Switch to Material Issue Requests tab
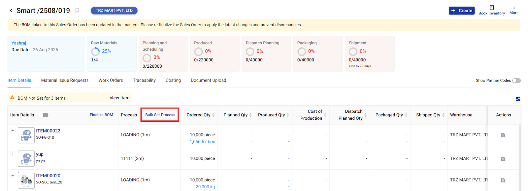Viewport: 528px width, 191px height. click(x=65, y=80)
